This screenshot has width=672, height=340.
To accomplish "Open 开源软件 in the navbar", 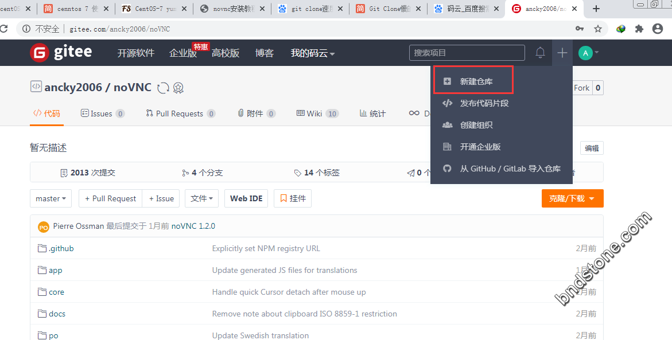I will [x=136, y=53].
